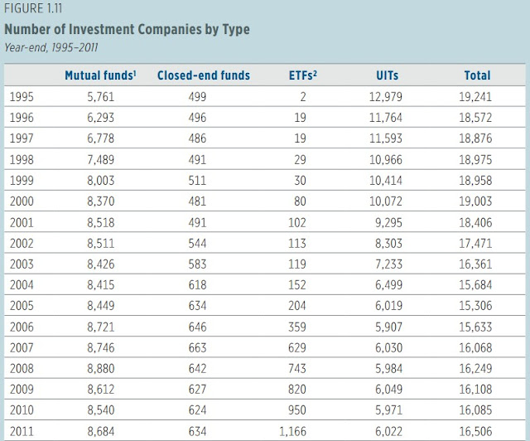The height and width of the screenshot is (441, 530).
Task: Click the 'UITs' column header
Action: point(387,75)
